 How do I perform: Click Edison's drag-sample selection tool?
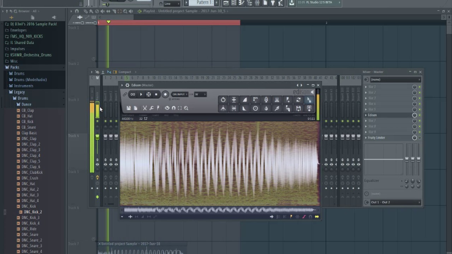coord(309,100)
